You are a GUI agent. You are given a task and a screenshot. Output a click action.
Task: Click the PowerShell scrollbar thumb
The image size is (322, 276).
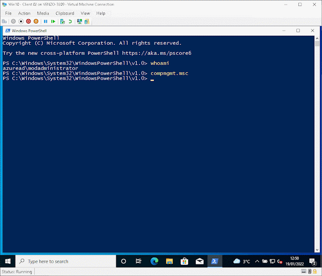click(x=317, y=44)
